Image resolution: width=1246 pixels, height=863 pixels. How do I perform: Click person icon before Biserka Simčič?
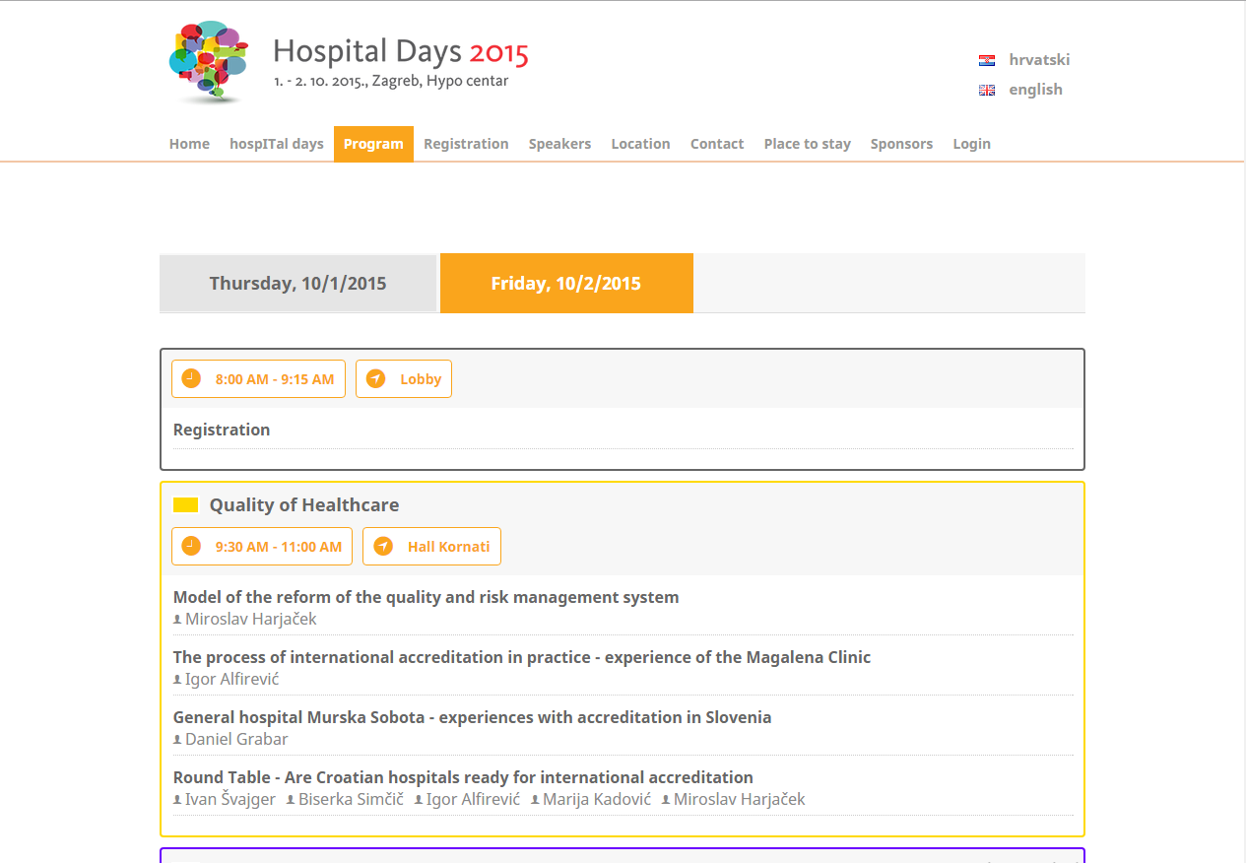tap(291, 800)
